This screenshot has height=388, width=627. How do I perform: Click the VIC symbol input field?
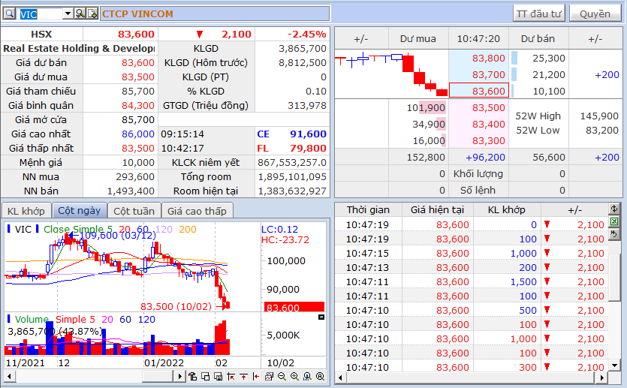coord(41,14)
